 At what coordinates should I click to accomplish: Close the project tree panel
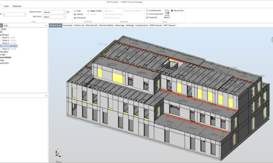pos(47,26)
